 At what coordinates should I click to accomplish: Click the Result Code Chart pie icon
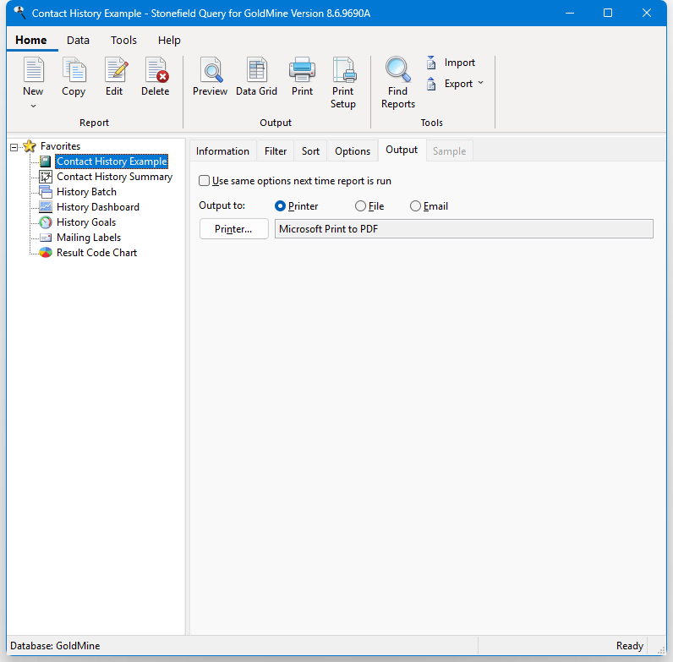(x=46, y=253)
